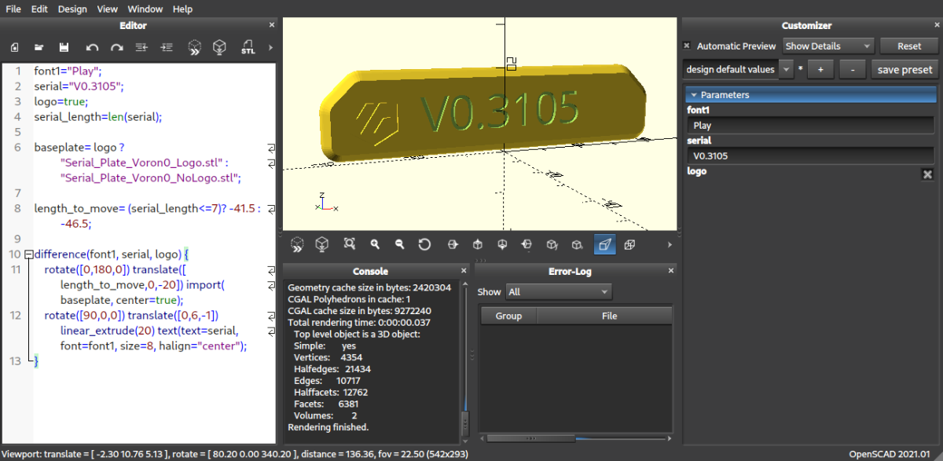Toggle Orthogonal projection

(629, 244)
